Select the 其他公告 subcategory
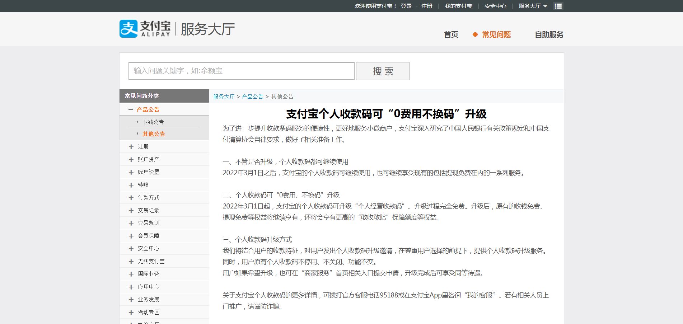The height and width of the screenshot is (324, 683). pyautogui.click(x=154, y=134)
